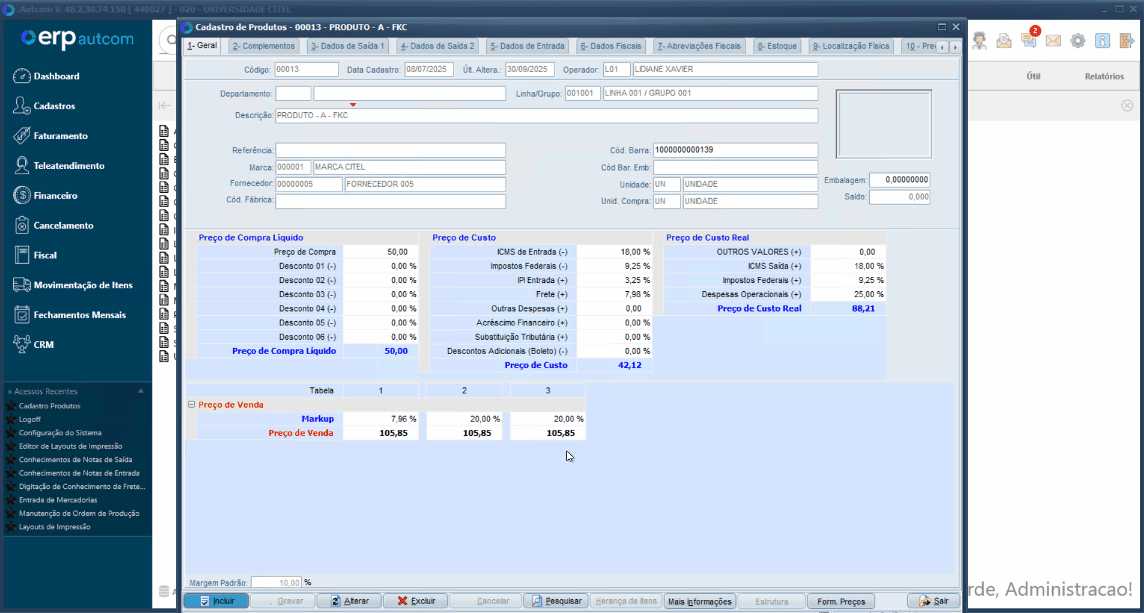Click the exit door icon
Screen dimensions: 1144x613
(1127, 41)
